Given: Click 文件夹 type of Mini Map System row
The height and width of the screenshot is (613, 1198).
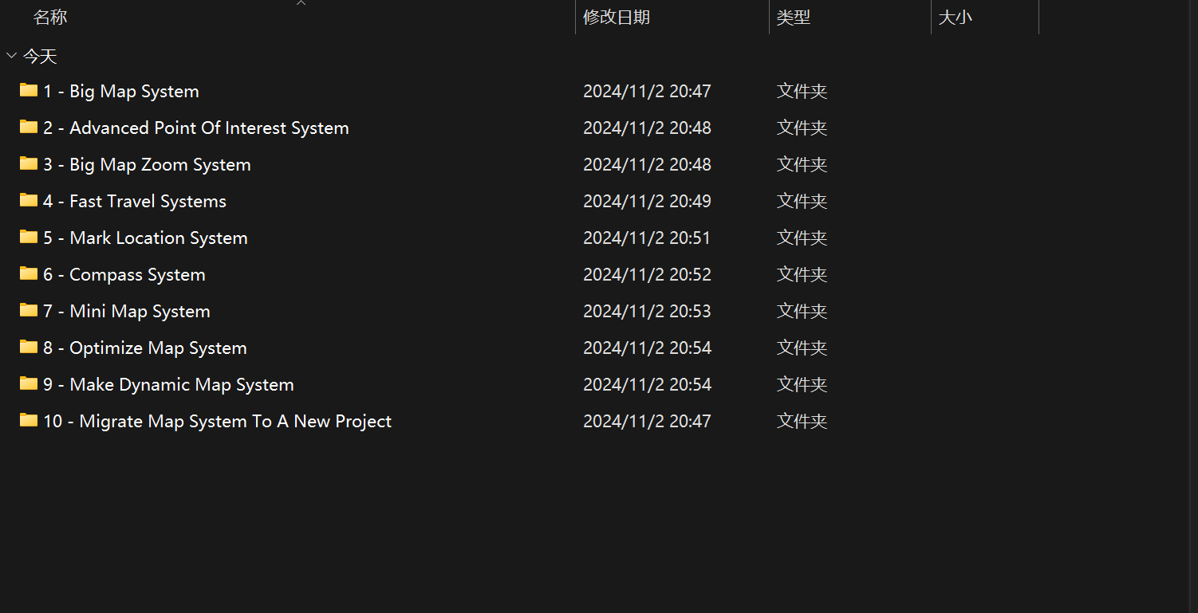Looking at the screenshot, I should click(x=802, y=311).
